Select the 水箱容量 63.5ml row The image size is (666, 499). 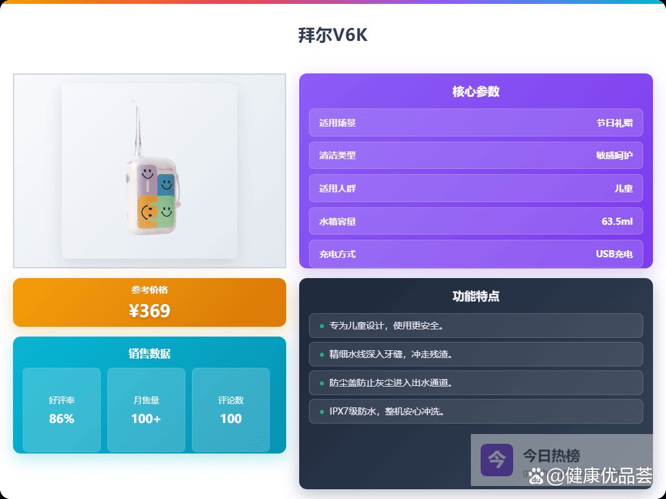(475, 221)
